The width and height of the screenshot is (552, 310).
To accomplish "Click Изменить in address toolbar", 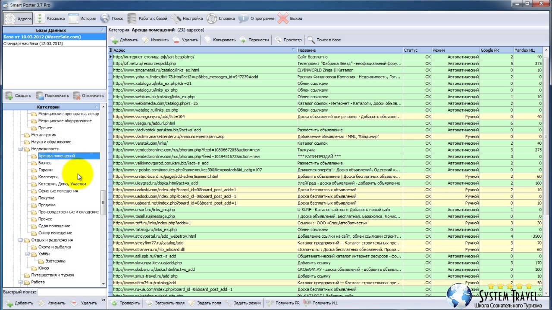I will tap(155, 40).
